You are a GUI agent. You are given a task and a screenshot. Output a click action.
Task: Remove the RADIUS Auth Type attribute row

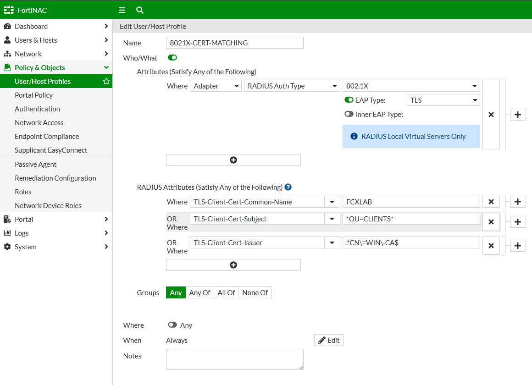coord(491,115)
